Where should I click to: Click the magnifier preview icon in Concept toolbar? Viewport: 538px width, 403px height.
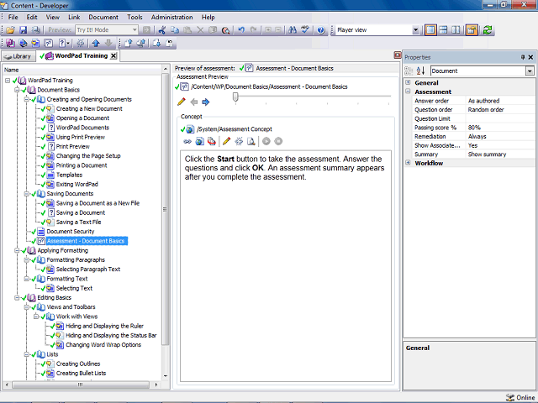251,141
